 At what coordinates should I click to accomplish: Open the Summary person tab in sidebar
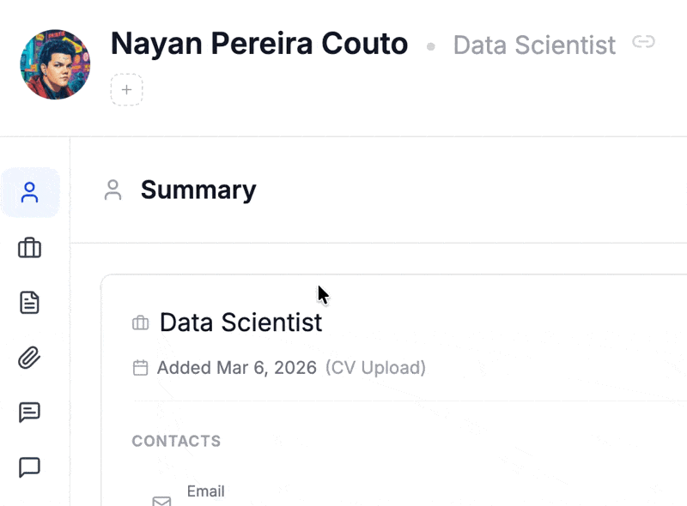(x=30, y=192)
